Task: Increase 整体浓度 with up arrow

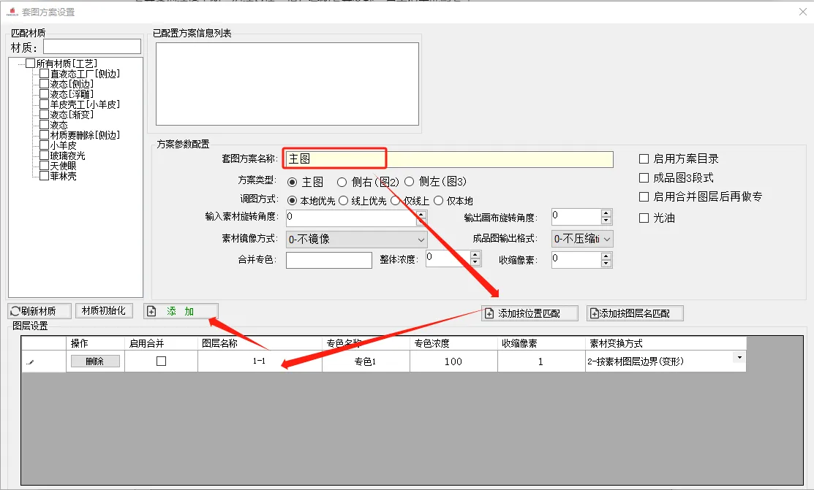Action: (475, 255)
